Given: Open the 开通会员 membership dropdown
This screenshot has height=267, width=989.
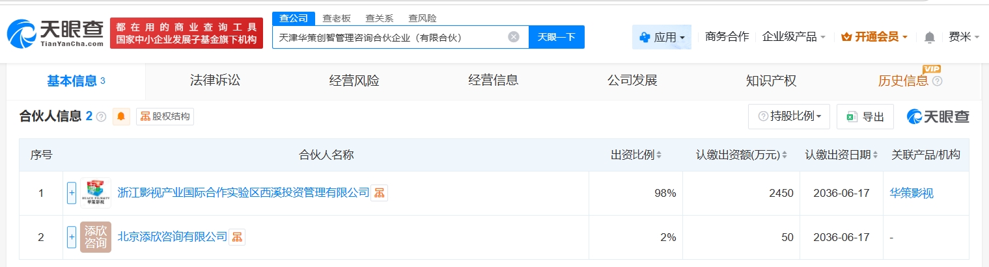Looking at the screenshot, I should pyautogui.click(x=874, y=36).
